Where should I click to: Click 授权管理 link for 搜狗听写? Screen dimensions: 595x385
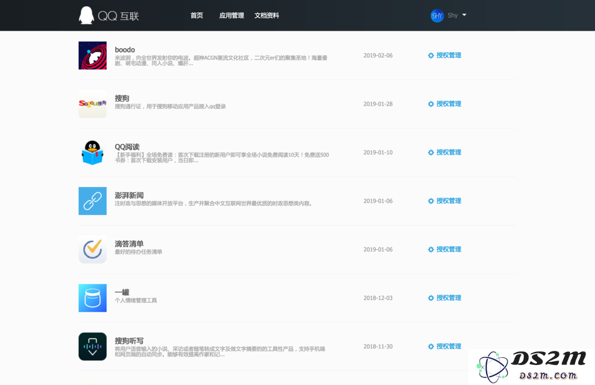[x=448, y=346]
